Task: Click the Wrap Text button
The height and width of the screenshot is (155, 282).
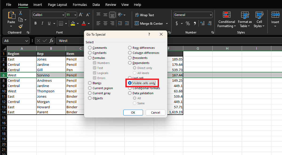Action: (x=144, y=15)
